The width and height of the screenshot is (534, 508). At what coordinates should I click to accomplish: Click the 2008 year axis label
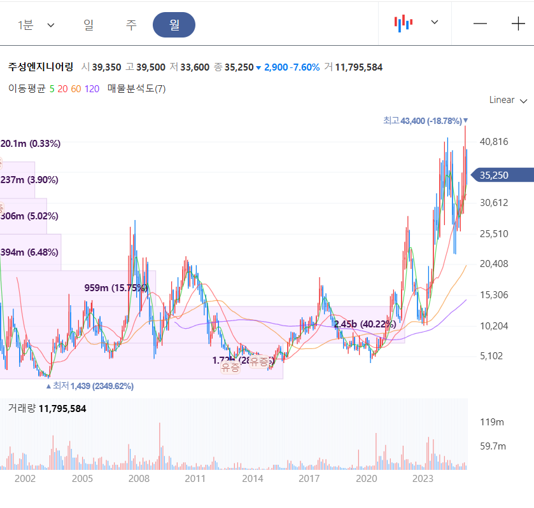(x=139, y=478)
